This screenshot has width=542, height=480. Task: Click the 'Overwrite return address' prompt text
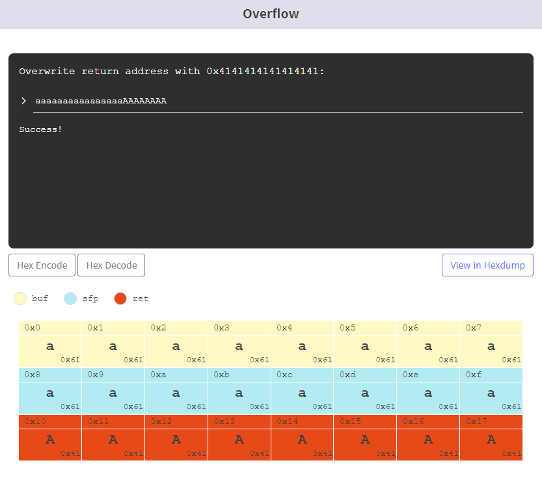click(172, 71)
